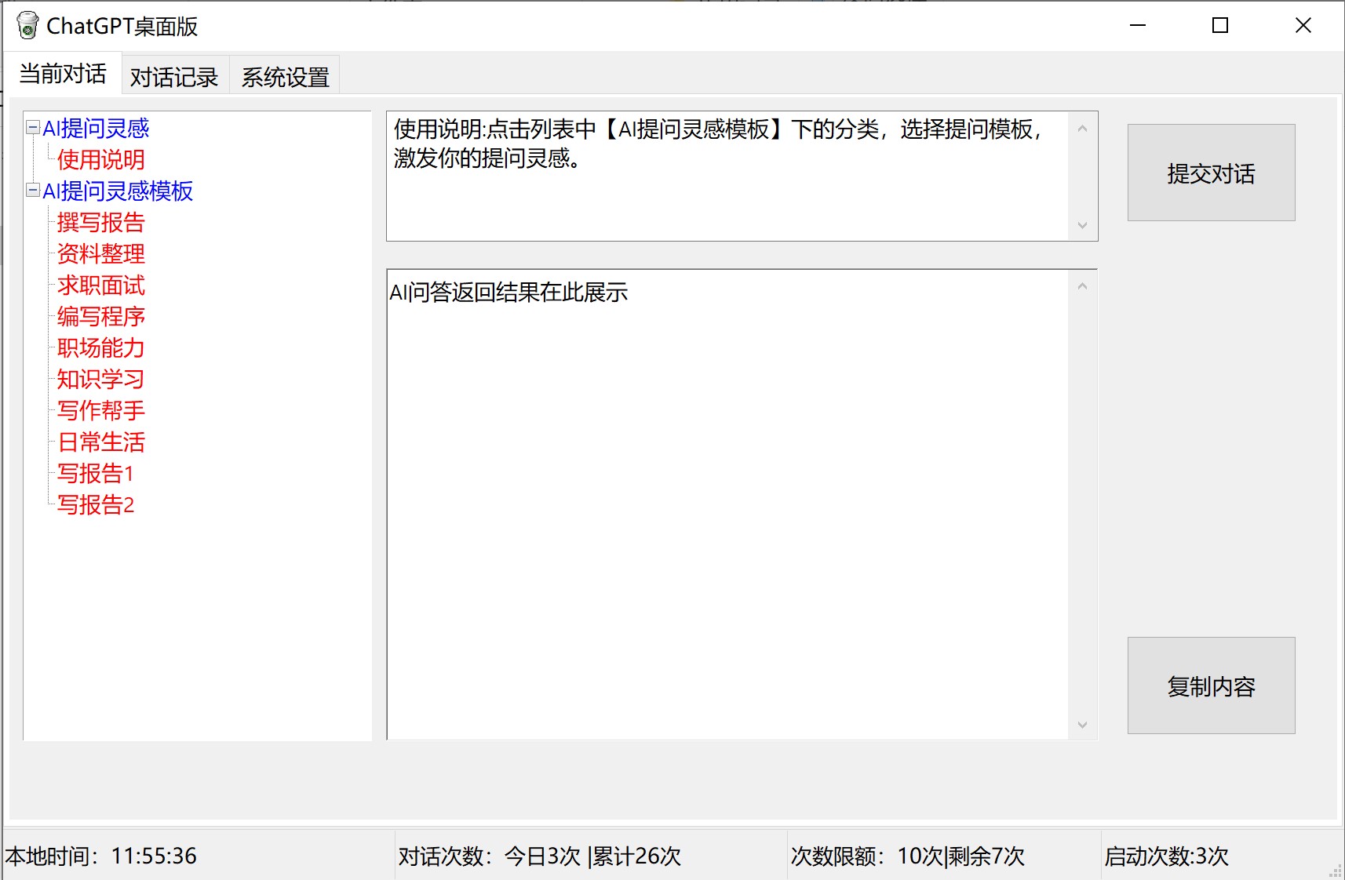Choose the 职场能力 template
Image resolution: width=1345 pixels, height=880 pixels.
pyautogui.click(x=101, y=347)
